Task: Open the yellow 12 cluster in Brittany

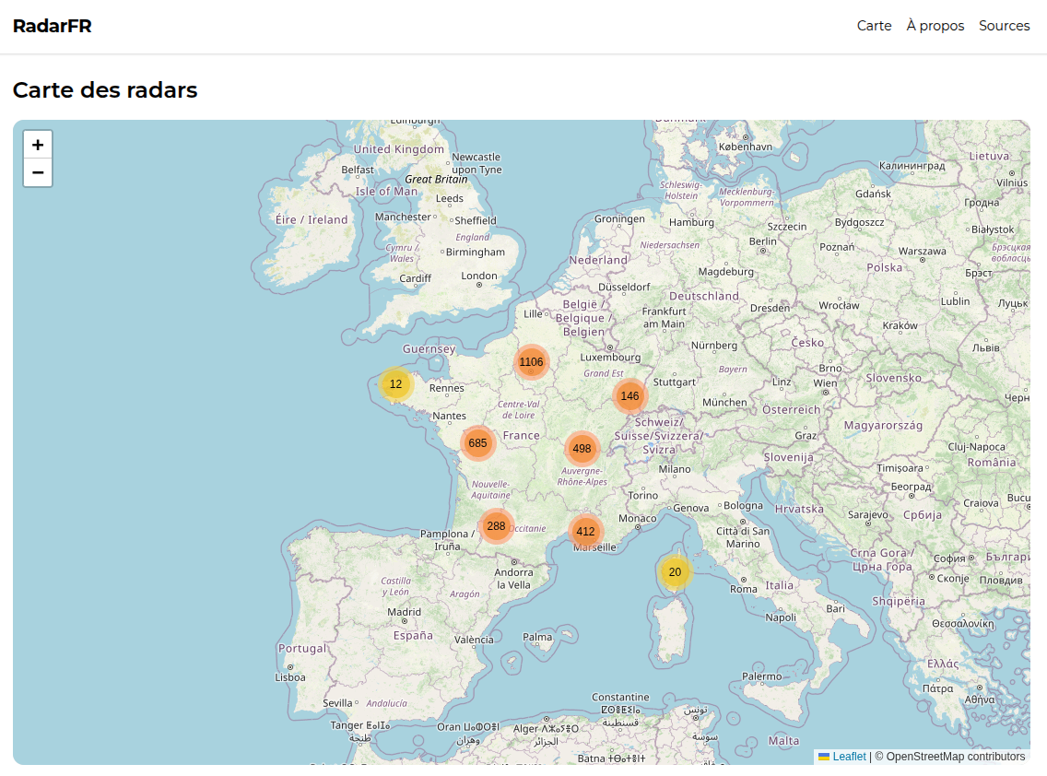Action: point(396,384)
